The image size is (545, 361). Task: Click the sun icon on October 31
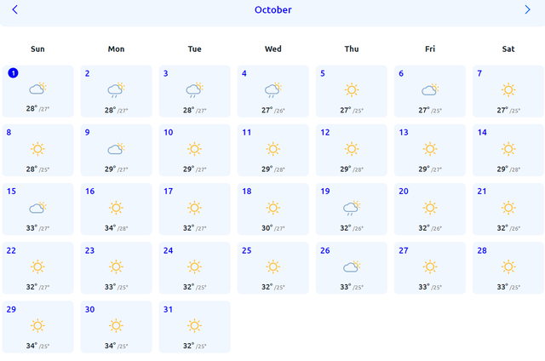click(194, 325)
